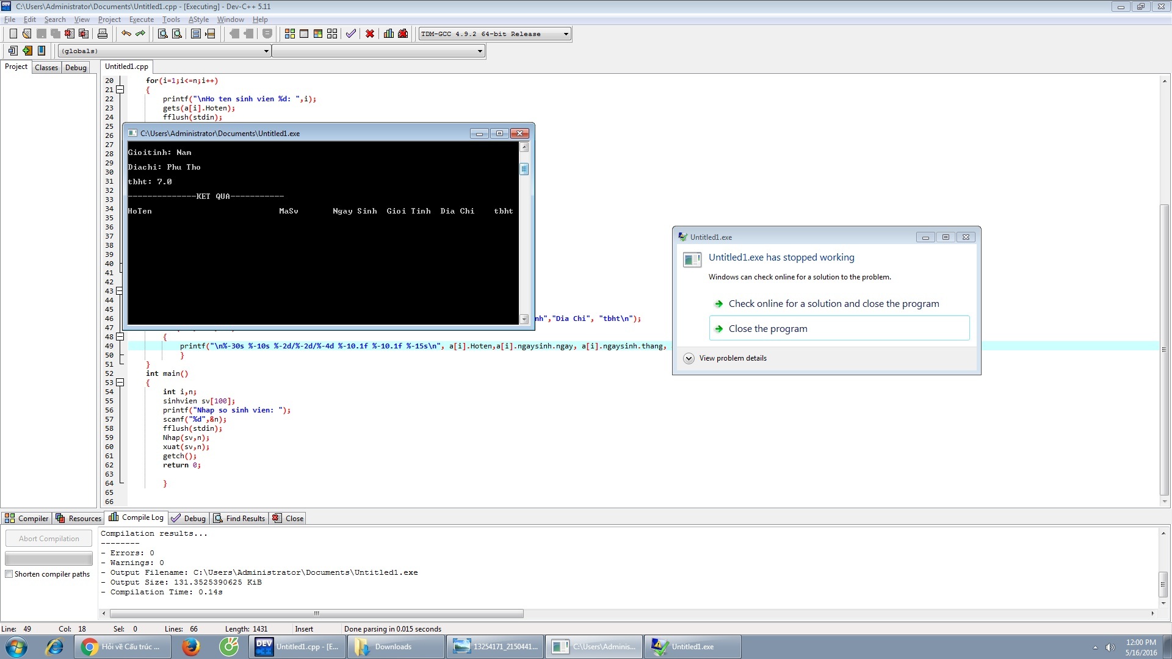The image size is (1172, 659).
Task: Open Firefox from the taskbar
Action: pos(191,647)
